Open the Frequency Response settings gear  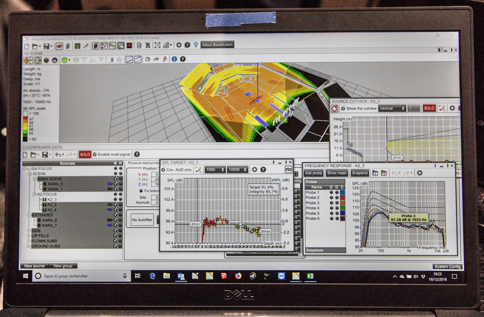coord(419,173)
